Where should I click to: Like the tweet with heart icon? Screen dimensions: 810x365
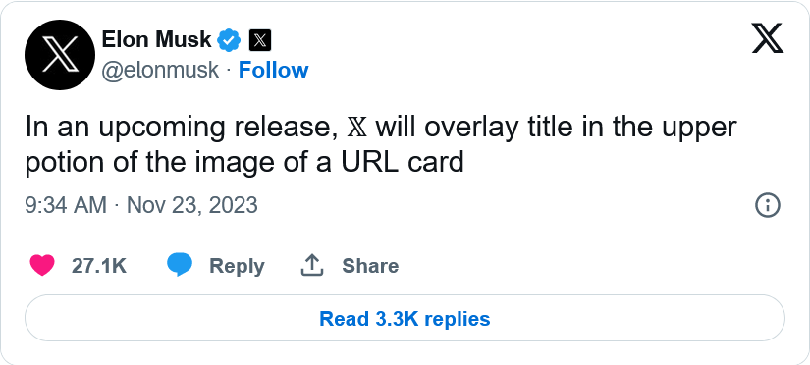[x=42, y=266]
